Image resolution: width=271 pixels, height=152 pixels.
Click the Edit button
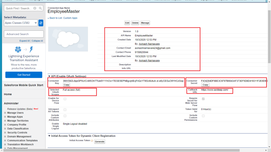click(127, 23)
